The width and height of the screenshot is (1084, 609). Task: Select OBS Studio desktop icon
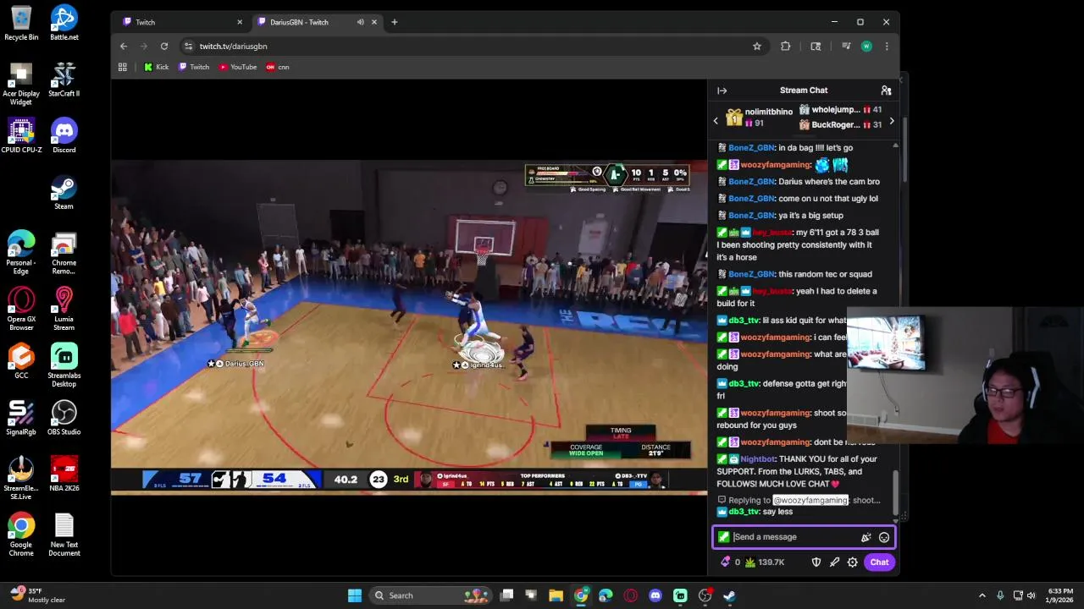point(64,418)
